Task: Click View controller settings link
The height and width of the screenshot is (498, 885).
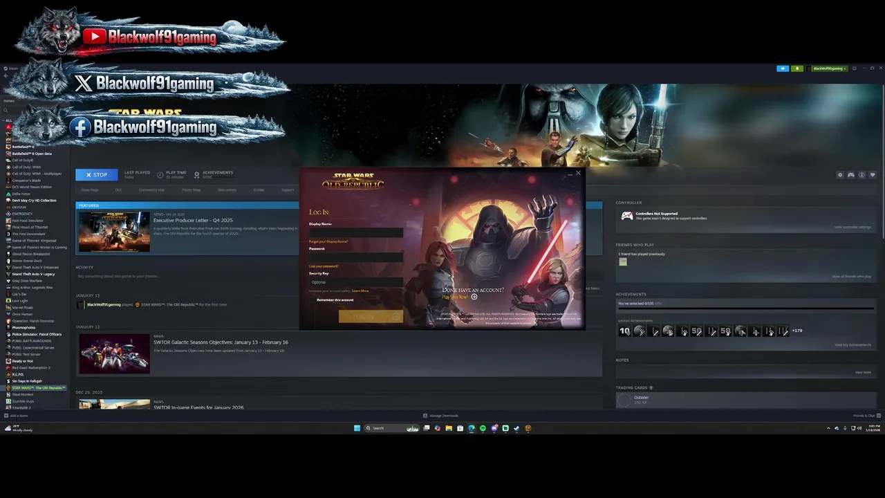Action: click(x=853, y=227)
